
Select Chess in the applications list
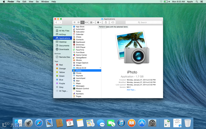(x=87, y=37)
